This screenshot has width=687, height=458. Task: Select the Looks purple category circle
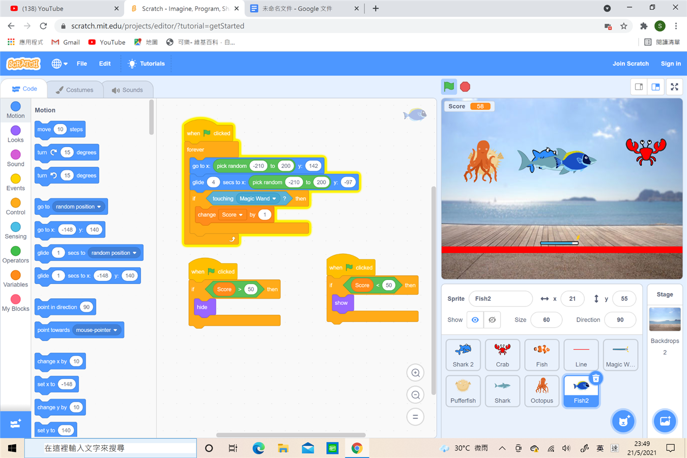(x=15, y=131)
